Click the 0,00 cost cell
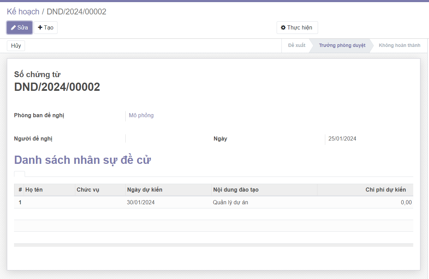The height and width of the screenshot is (279, 429). (x=406, y=203)
